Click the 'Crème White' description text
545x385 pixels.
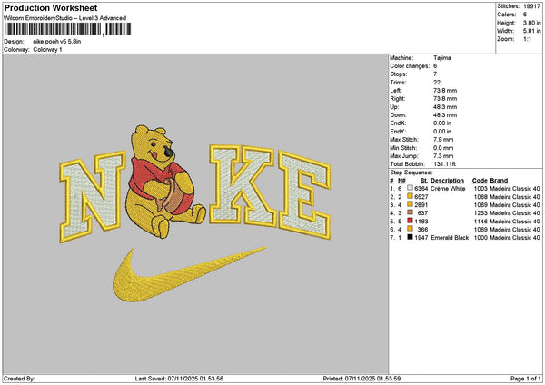click(x=448, y=189)
